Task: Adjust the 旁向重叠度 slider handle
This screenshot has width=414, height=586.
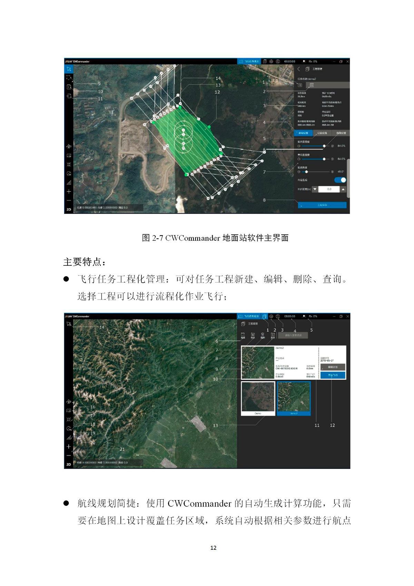Action: point(324,159)
